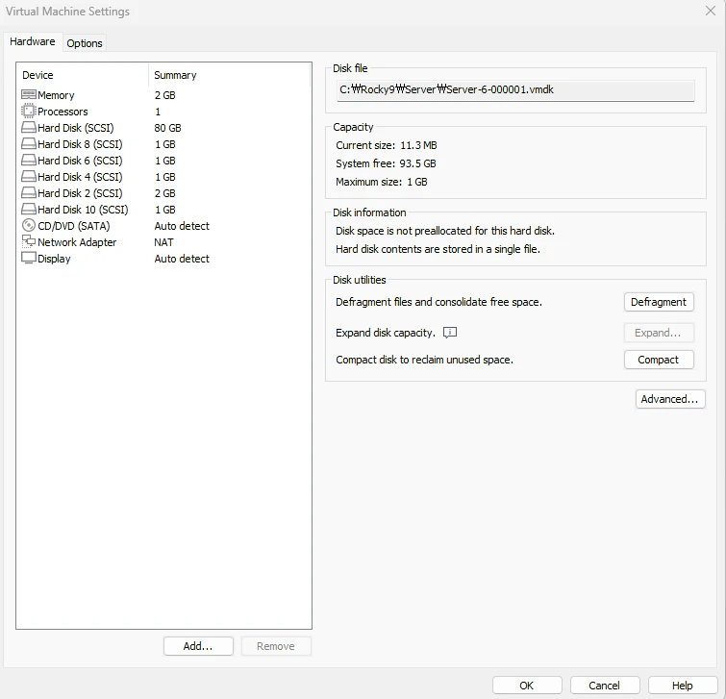Click the Hard Disk 4 drive icon
Screen dimensions: 726x699
pos(28,176)
